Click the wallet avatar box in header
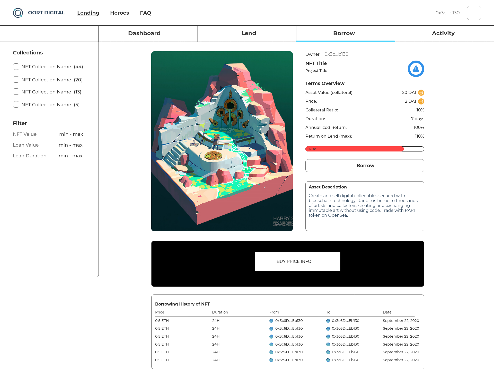494x390 pixels. click(x=474, y=13)
